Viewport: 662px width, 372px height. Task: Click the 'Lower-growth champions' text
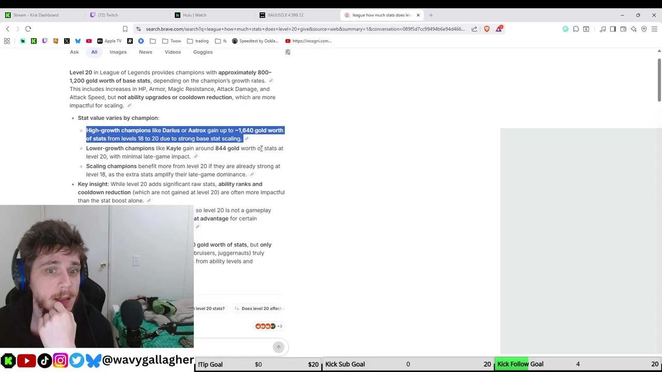click(x=120, y=148)
